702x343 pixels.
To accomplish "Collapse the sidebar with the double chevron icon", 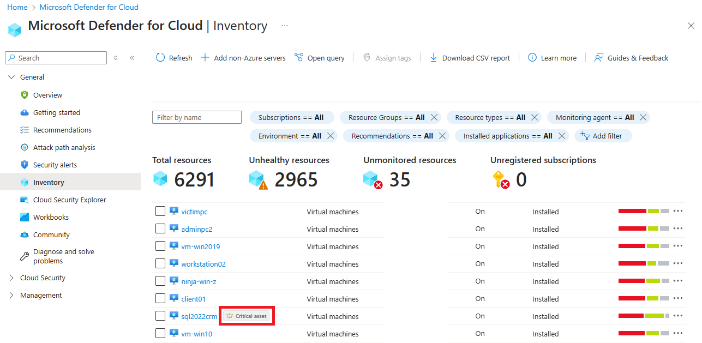I will (132, 58).
